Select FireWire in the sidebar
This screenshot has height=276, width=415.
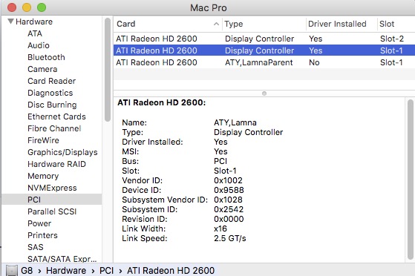pyautogui.click(x=43, y=140)
